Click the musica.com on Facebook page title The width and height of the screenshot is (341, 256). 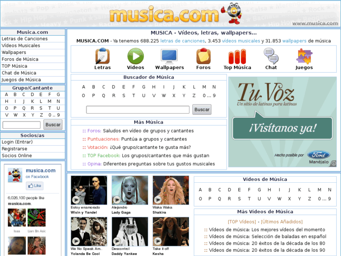click(41, 171)
